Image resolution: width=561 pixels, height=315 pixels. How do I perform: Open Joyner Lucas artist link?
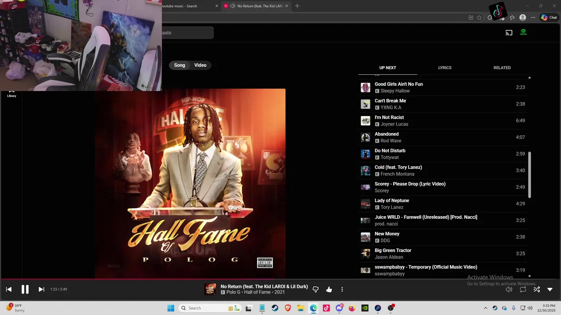coord(394,124)
